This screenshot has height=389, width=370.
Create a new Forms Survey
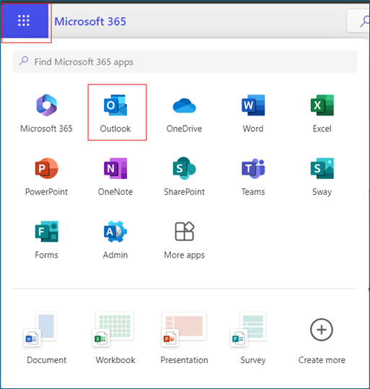click(253, 338)
